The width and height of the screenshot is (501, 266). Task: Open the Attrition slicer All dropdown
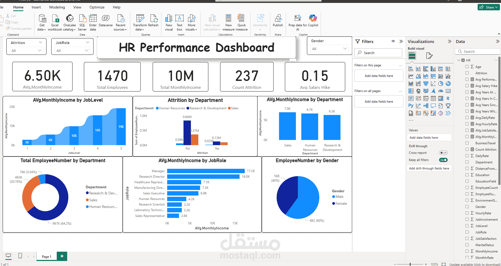(x=26, y=50)
